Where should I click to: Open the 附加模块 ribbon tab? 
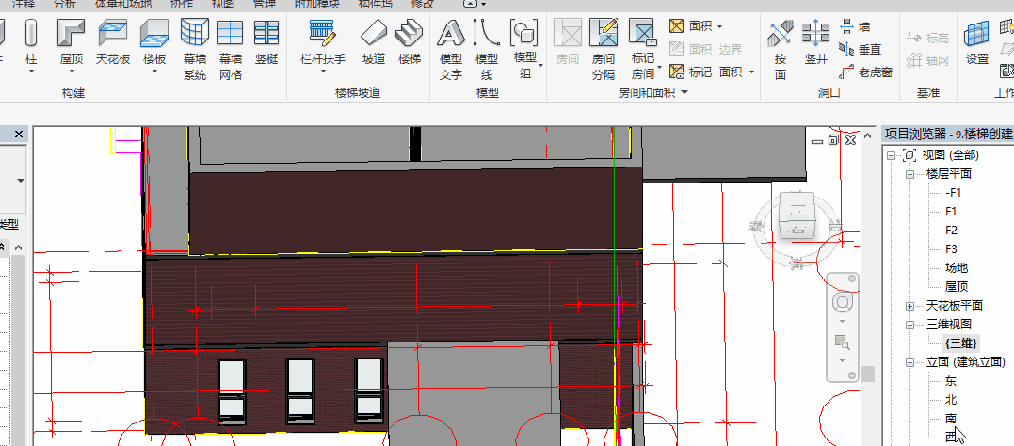point(317,5)
